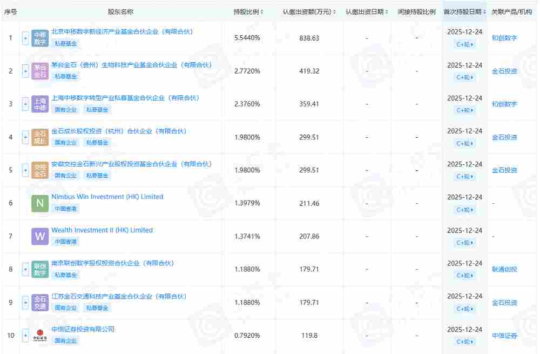Click the 金石成长 avatar icon in row 4

[x=38, y=137]
